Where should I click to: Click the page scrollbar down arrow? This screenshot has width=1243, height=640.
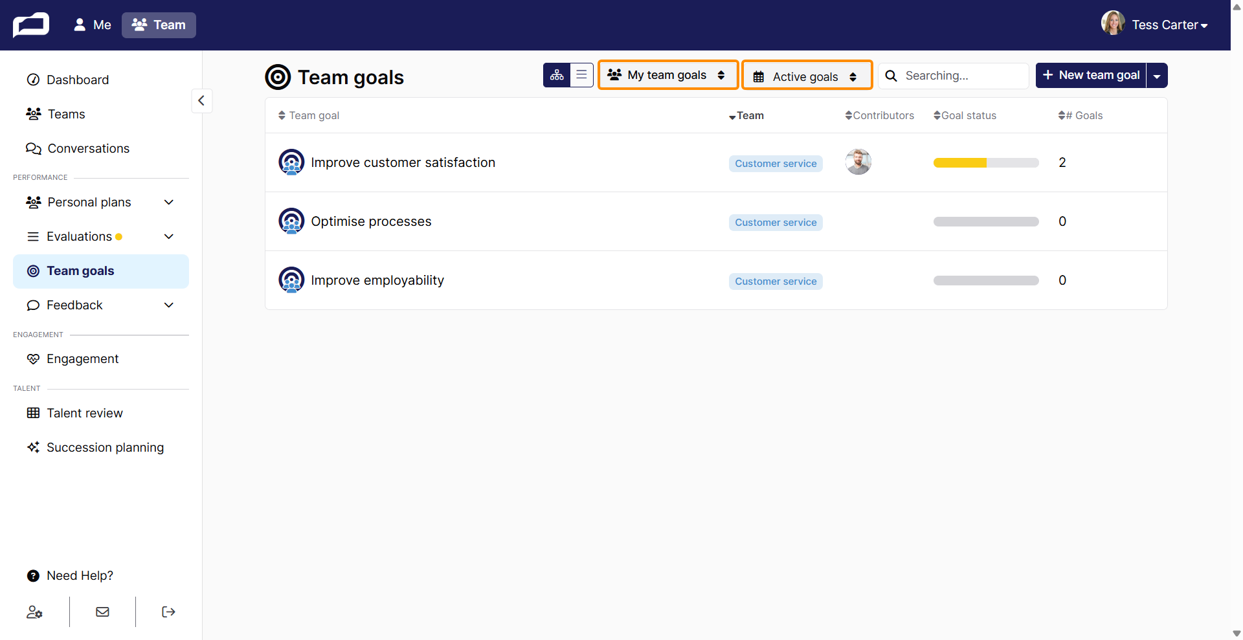[1237, 634]
